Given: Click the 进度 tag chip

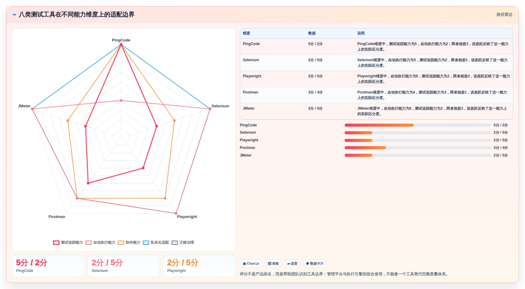Looking at the screenshot, I should (292, 264).
